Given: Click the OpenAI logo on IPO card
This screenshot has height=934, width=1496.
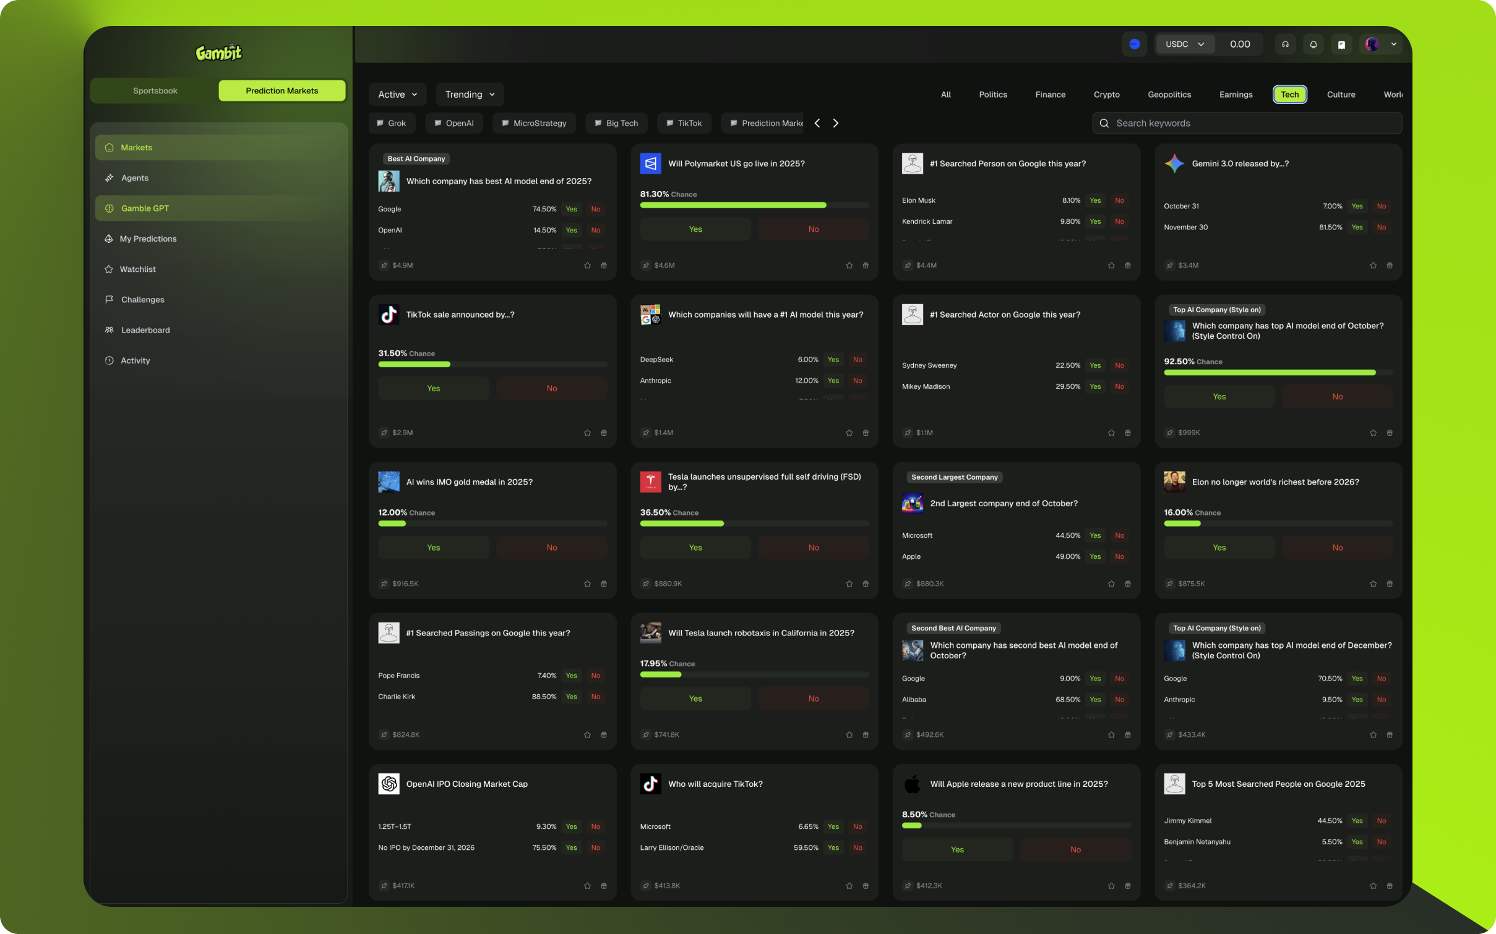Looking at the screenshot, I should [389, 784].
